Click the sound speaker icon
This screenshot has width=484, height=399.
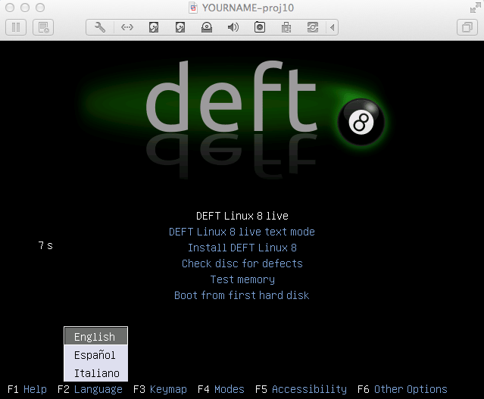(x=233, y=27)
